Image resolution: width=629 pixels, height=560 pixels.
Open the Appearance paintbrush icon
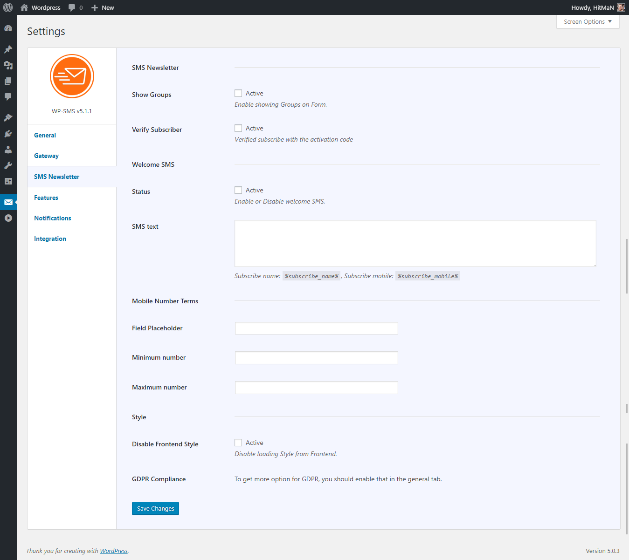[x=8, y=117]
